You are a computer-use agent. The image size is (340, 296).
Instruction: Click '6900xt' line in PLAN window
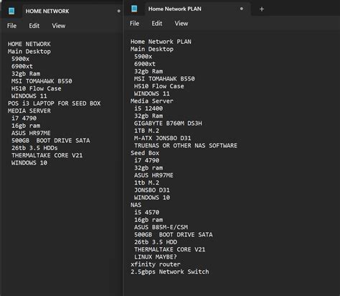(x=145, y=64)
